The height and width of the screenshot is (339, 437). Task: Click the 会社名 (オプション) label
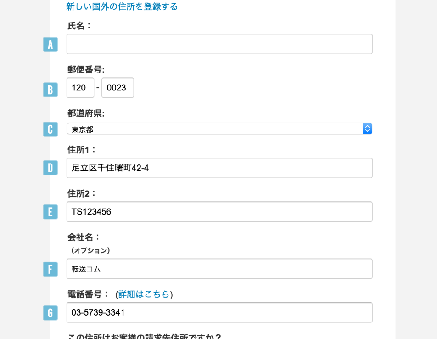[89, 243]
